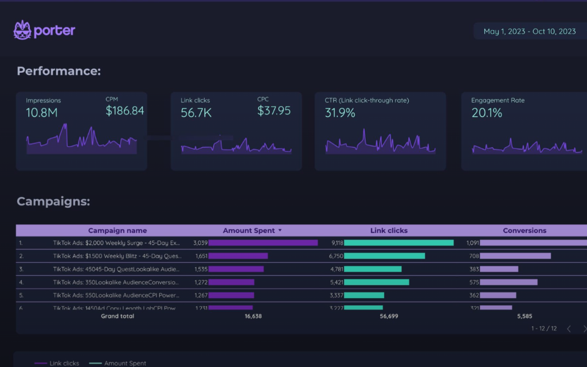Click the sort arrow beside Amount Spent
The width and height of the screenshot is (587, 367).
pyautogui.click(x=280, y=230)
